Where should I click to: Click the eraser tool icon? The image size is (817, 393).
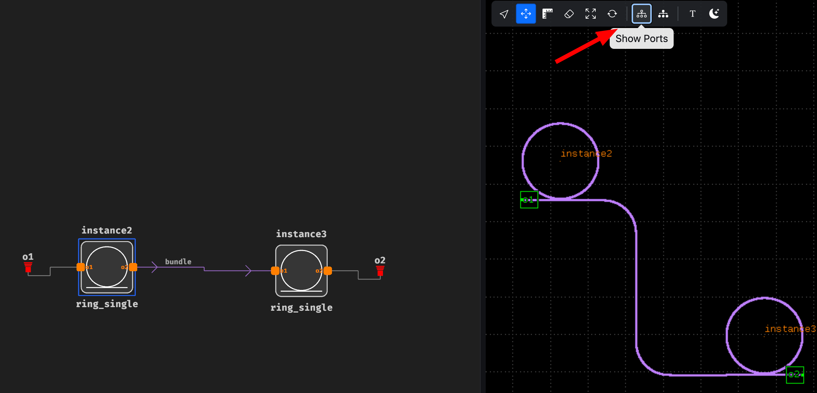[569, 14]
